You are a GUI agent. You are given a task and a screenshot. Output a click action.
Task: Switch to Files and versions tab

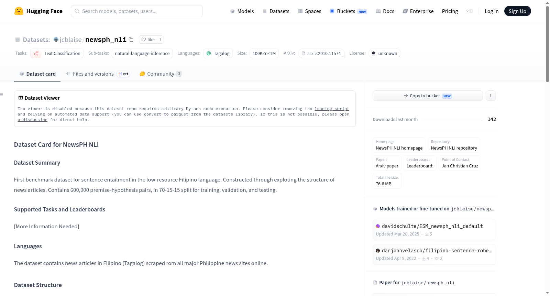[98, 74]
